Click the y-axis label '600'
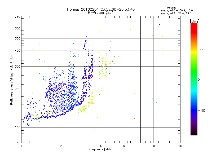212x159 pixels. [x=17, y=28]
